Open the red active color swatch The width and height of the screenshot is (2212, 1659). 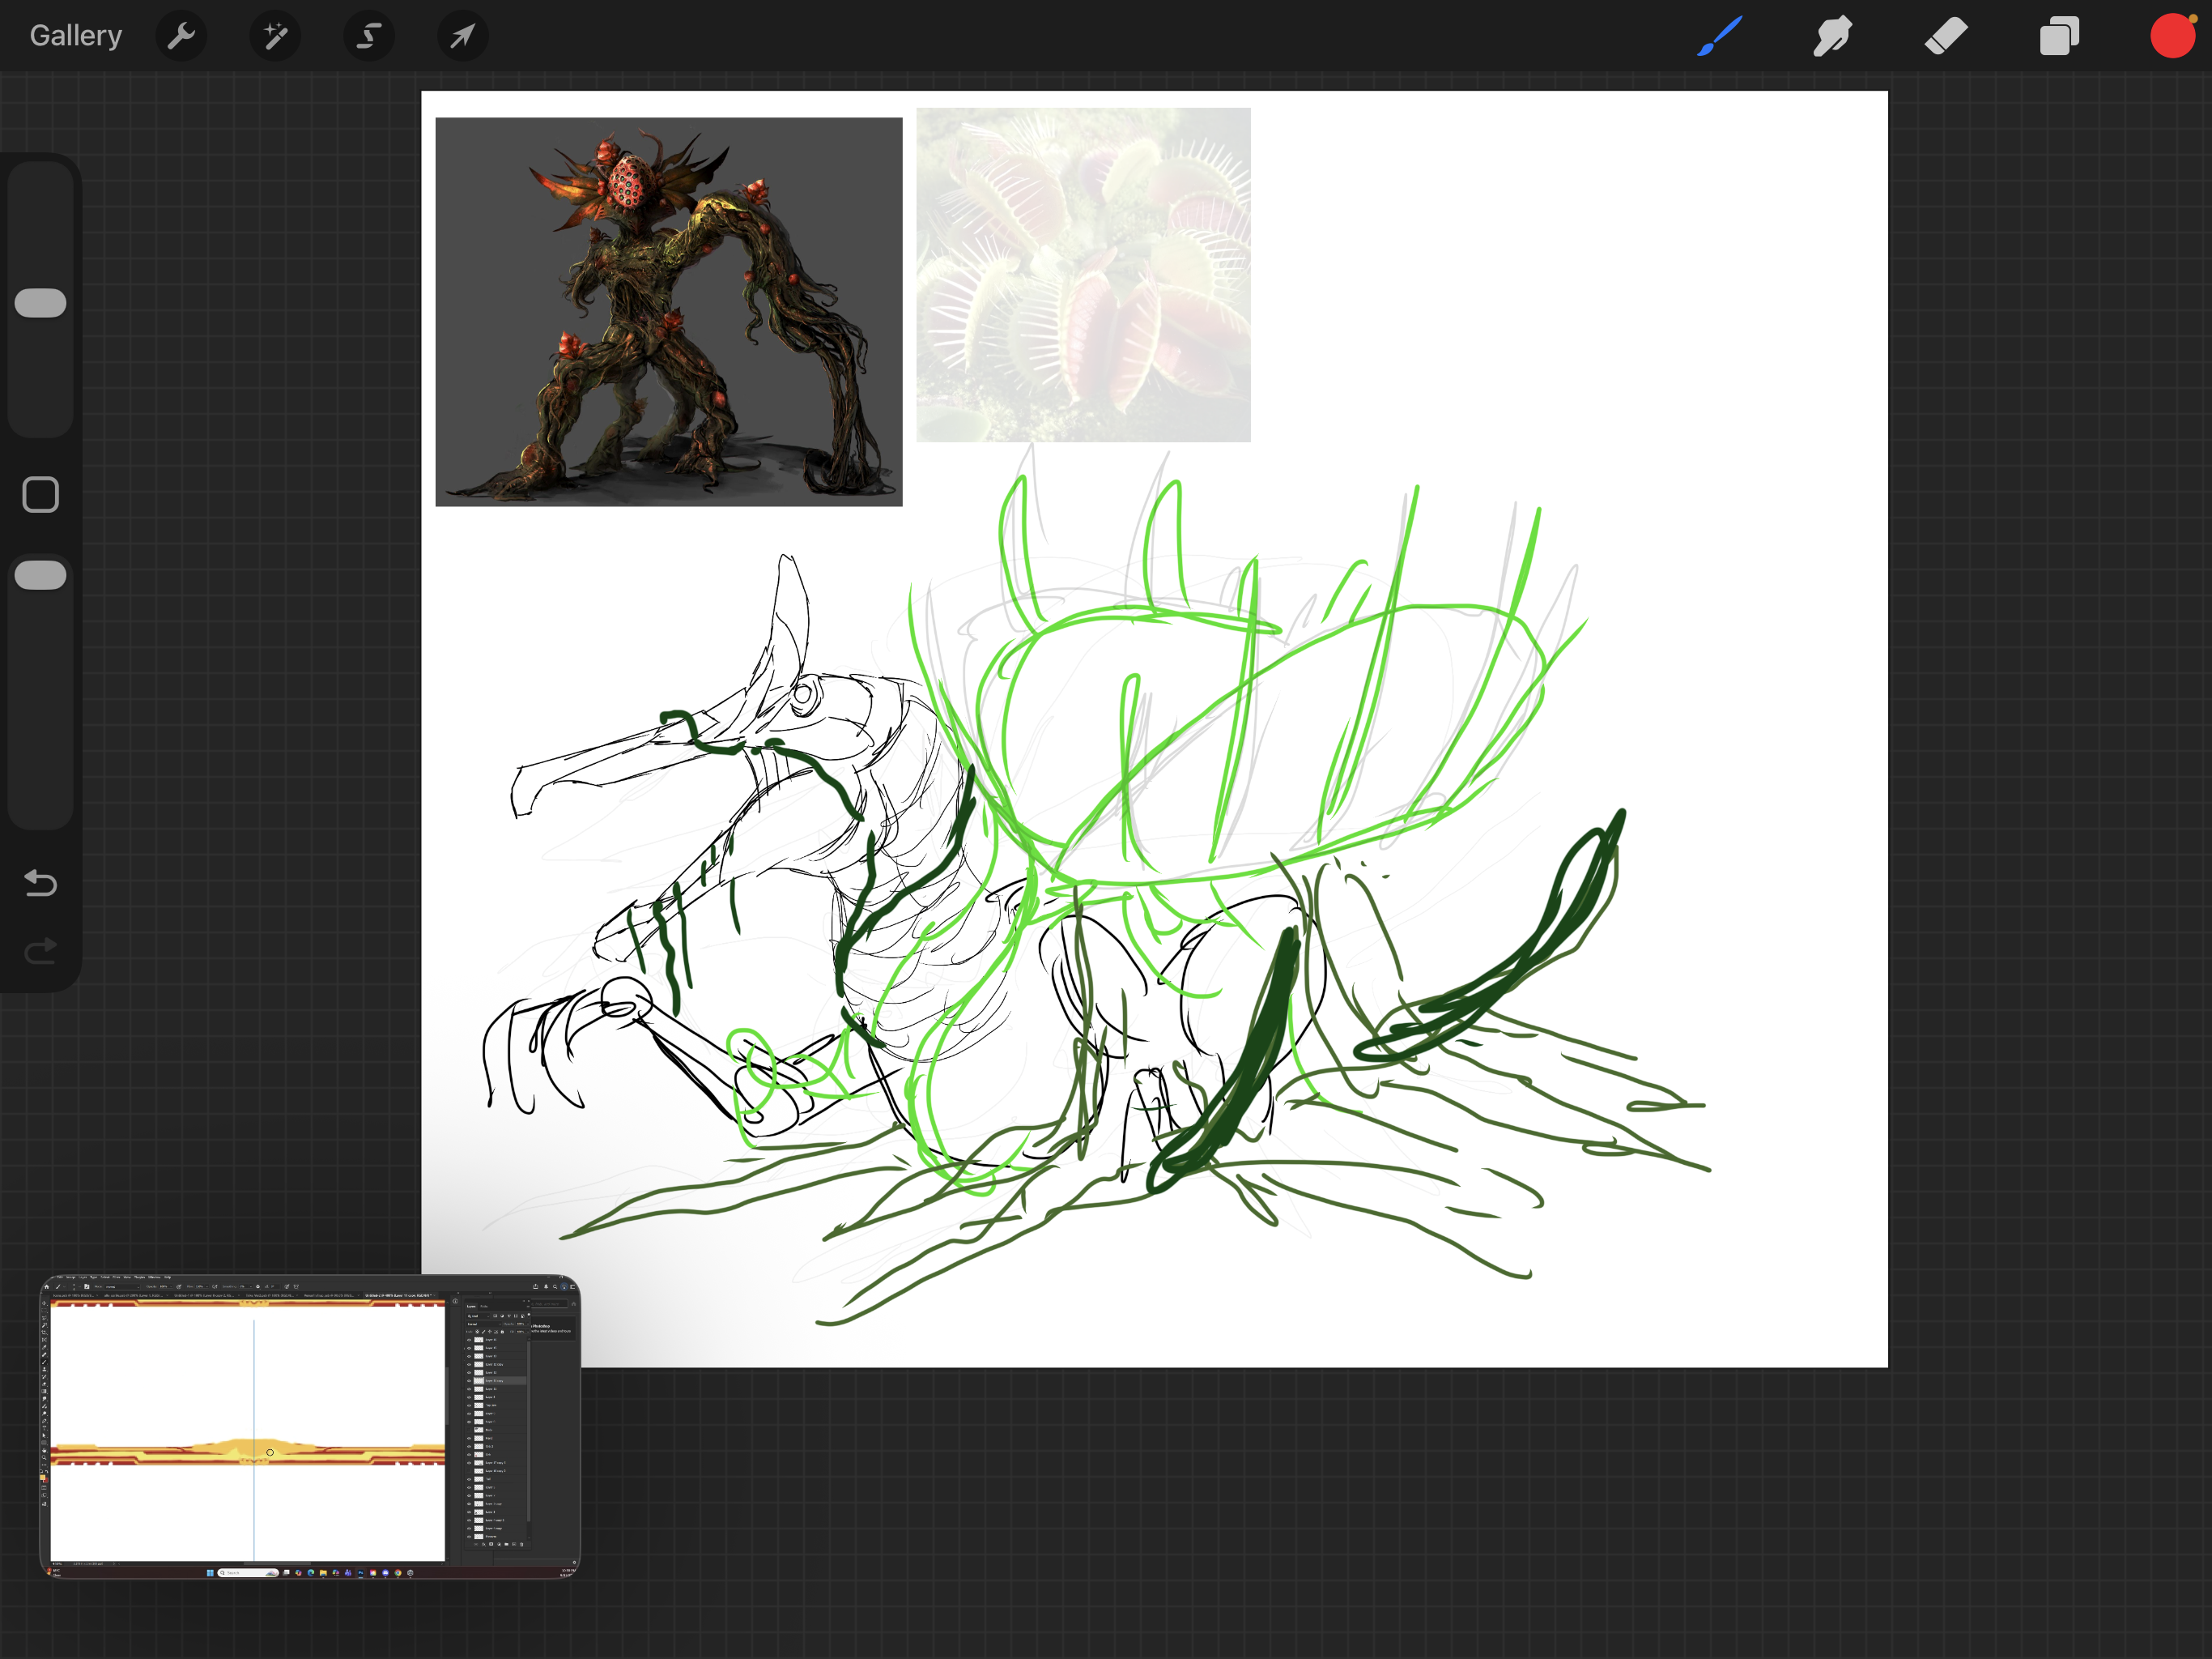(2172, 36)
